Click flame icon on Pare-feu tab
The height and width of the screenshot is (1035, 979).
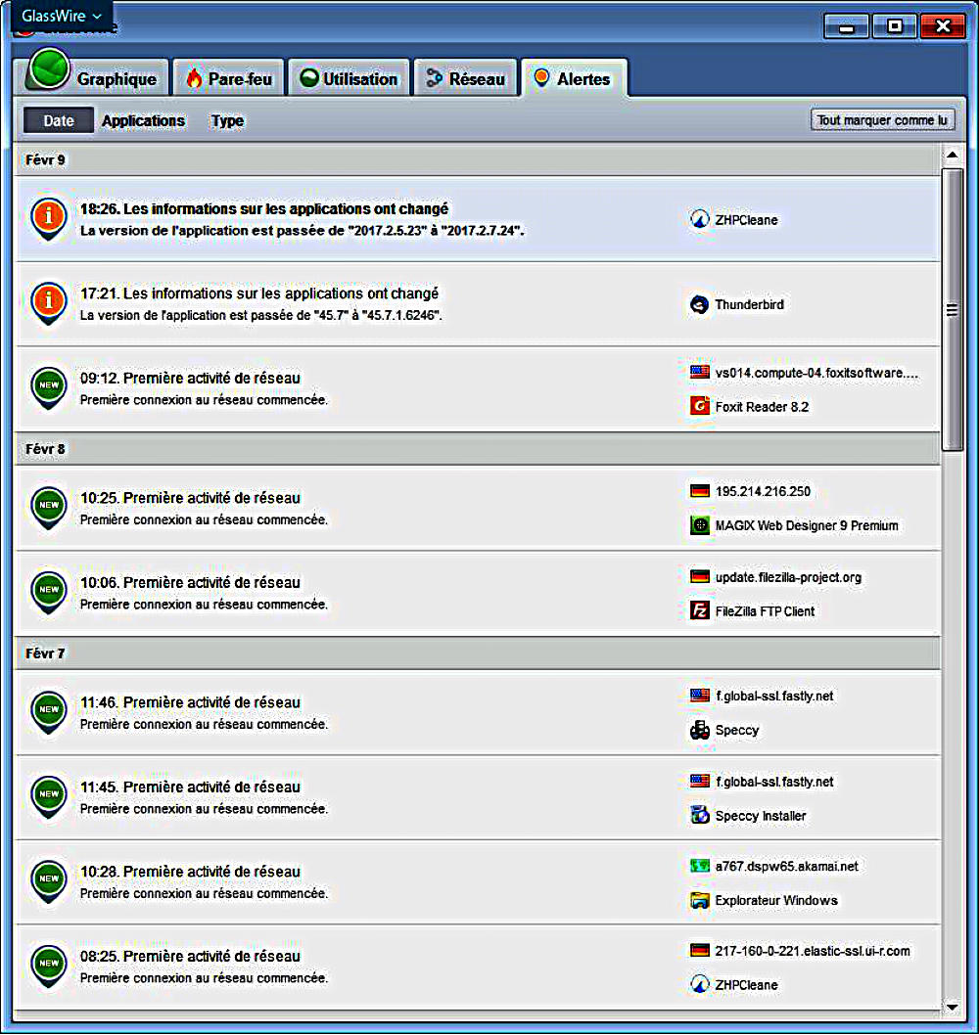194,78
